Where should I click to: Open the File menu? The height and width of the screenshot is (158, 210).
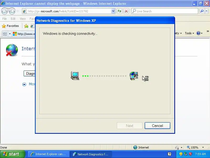point(4,19)
